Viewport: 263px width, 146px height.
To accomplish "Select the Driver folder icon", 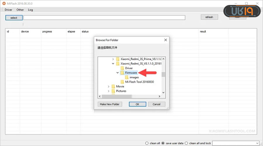I will (x=122, y=68).
